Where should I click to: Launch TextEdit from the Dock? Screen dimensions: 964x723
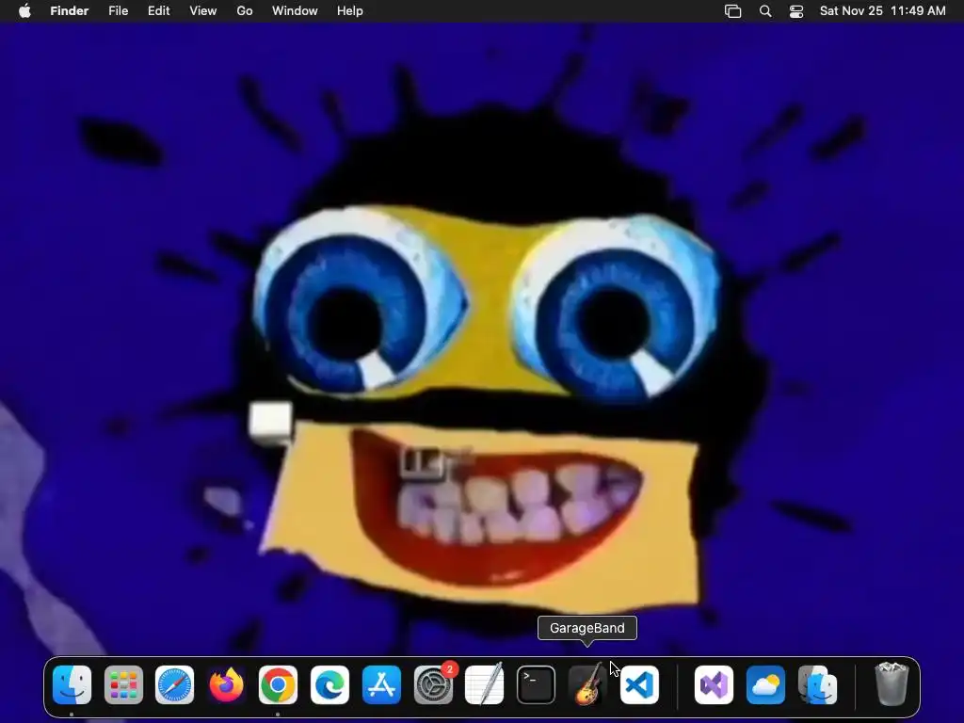(485, 684)
